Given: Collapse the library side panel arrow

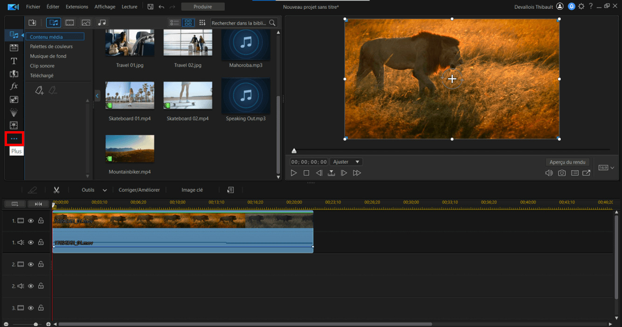Looking at the screenshot, I should coord(97,95).
